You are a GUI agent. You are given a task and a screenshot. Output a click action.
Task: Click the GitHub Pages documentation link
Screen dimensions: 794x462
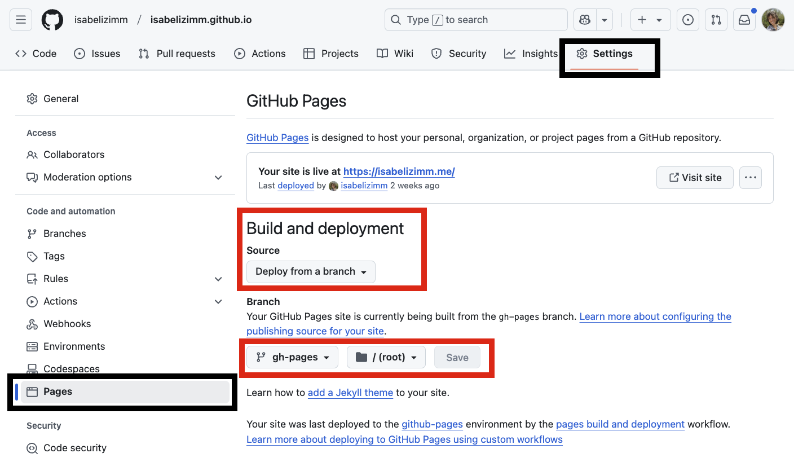point(277,137)
